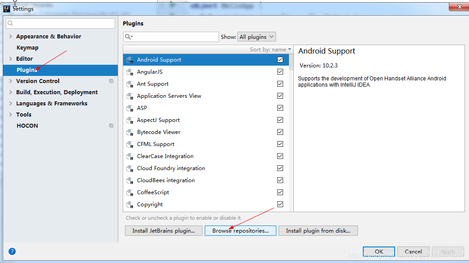The height and width of the screenshot is (263, 469).
Task: Click Browse repositories button
Action: [x=241, y=231]
